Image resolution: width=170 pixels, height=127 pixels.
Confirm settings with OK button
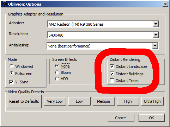pos(152,118)
